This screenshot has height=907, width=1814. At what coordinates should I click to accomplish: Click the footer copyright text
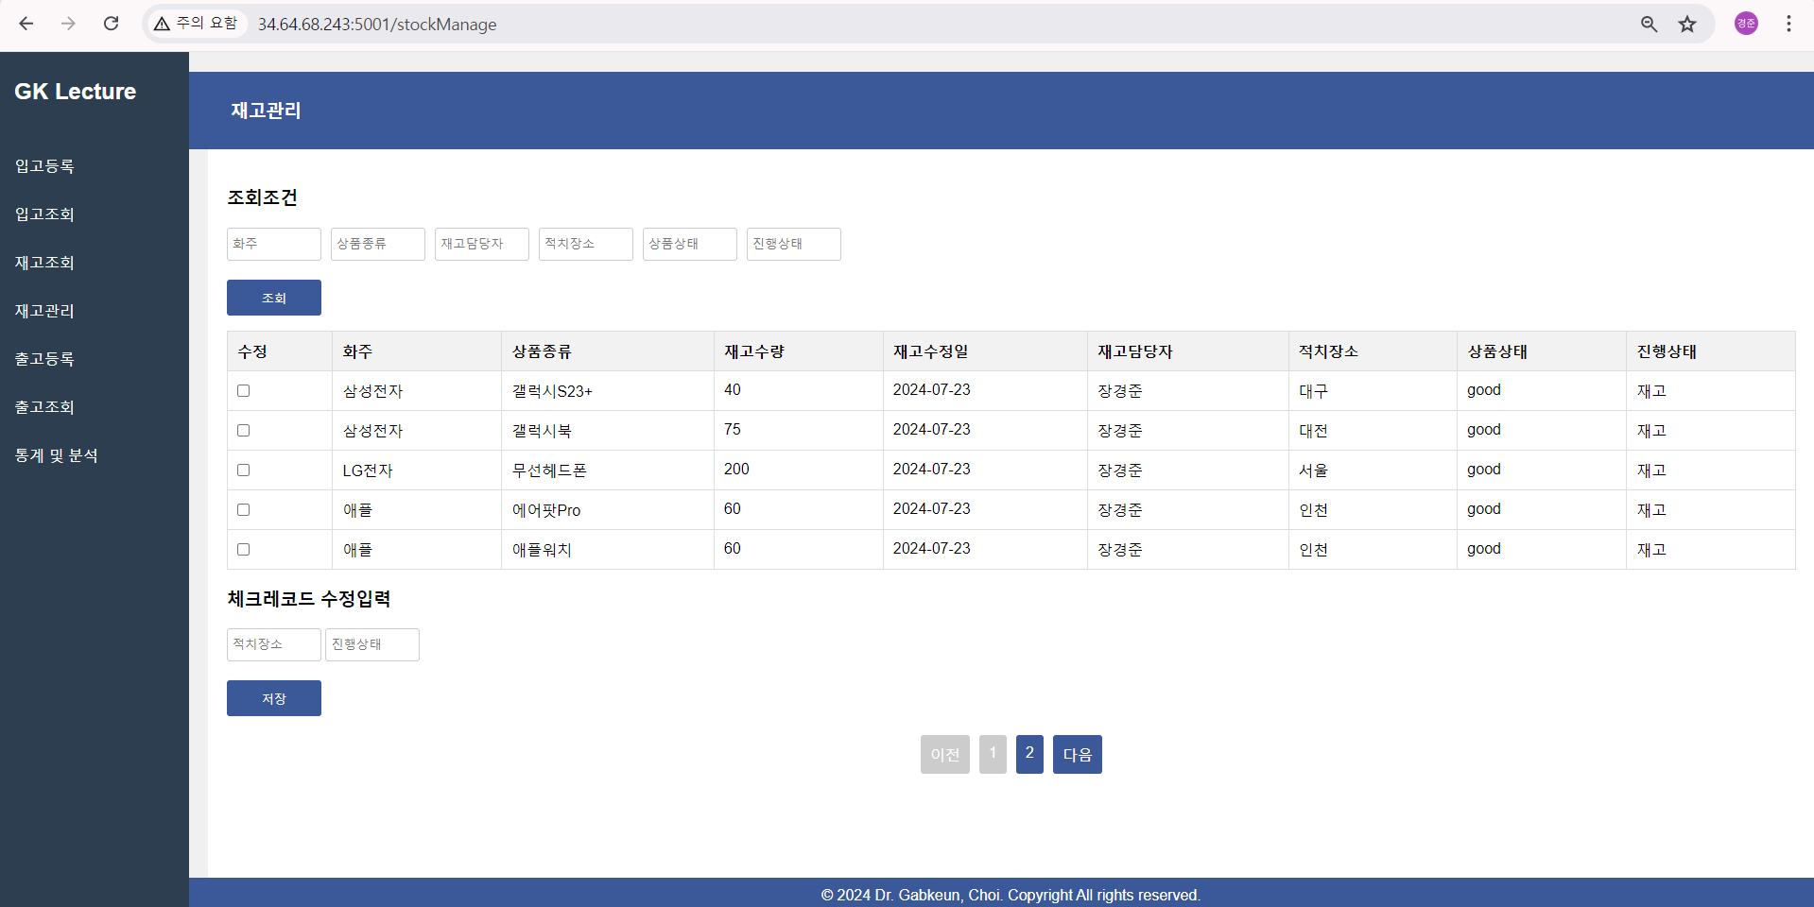click(x=1011, y=895)
